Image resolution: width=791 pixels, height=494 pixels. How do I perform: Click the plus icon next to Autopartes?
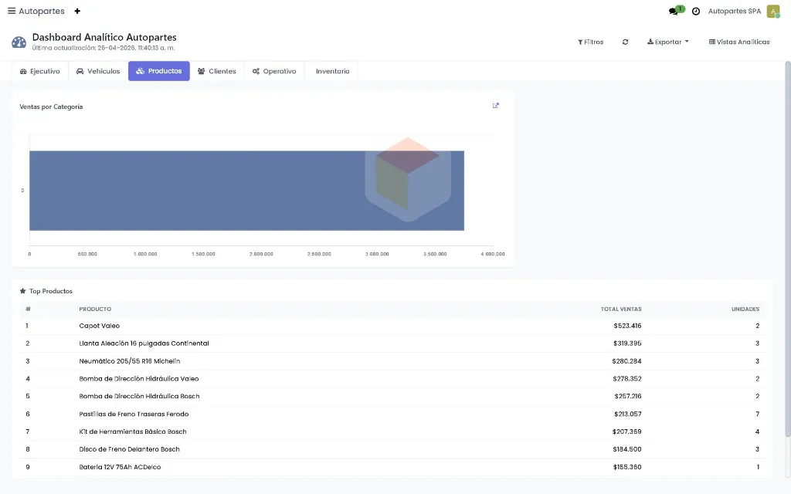(x=77, y=11)
